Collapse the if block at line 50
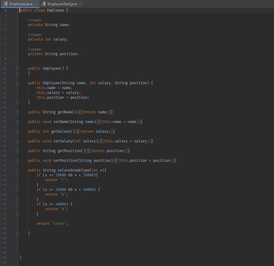Screen dimensions: 274x266 coord(18,204)
